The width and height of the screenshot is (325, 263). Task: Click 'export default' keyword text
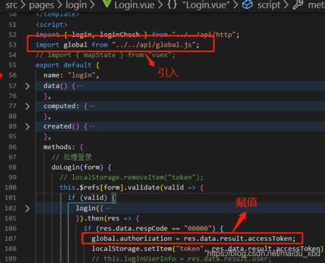pyautogui.click(x=63, y=65)
